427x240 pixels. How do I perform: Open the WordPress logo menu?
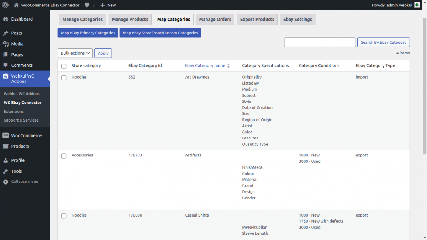click(5, 5)
